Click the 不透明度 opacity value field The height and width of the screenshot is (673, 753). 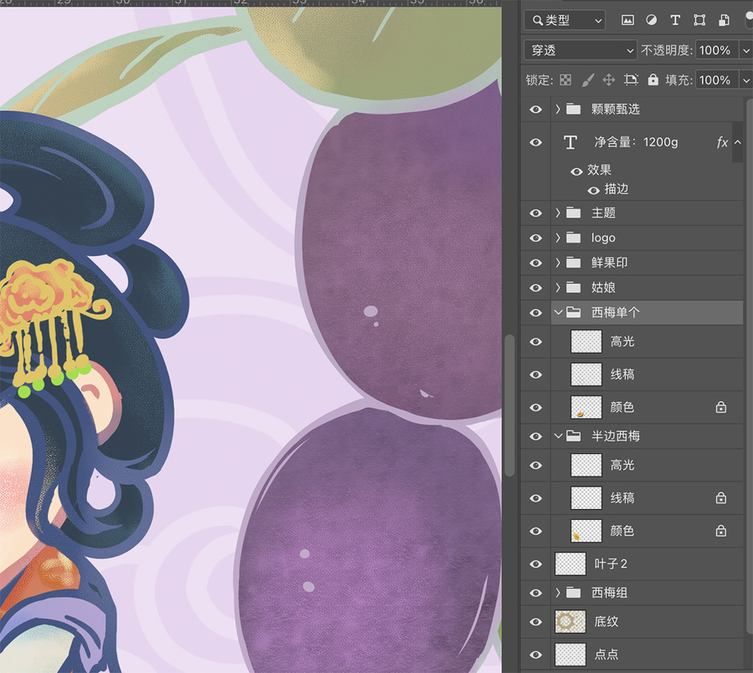click(715, 50)
